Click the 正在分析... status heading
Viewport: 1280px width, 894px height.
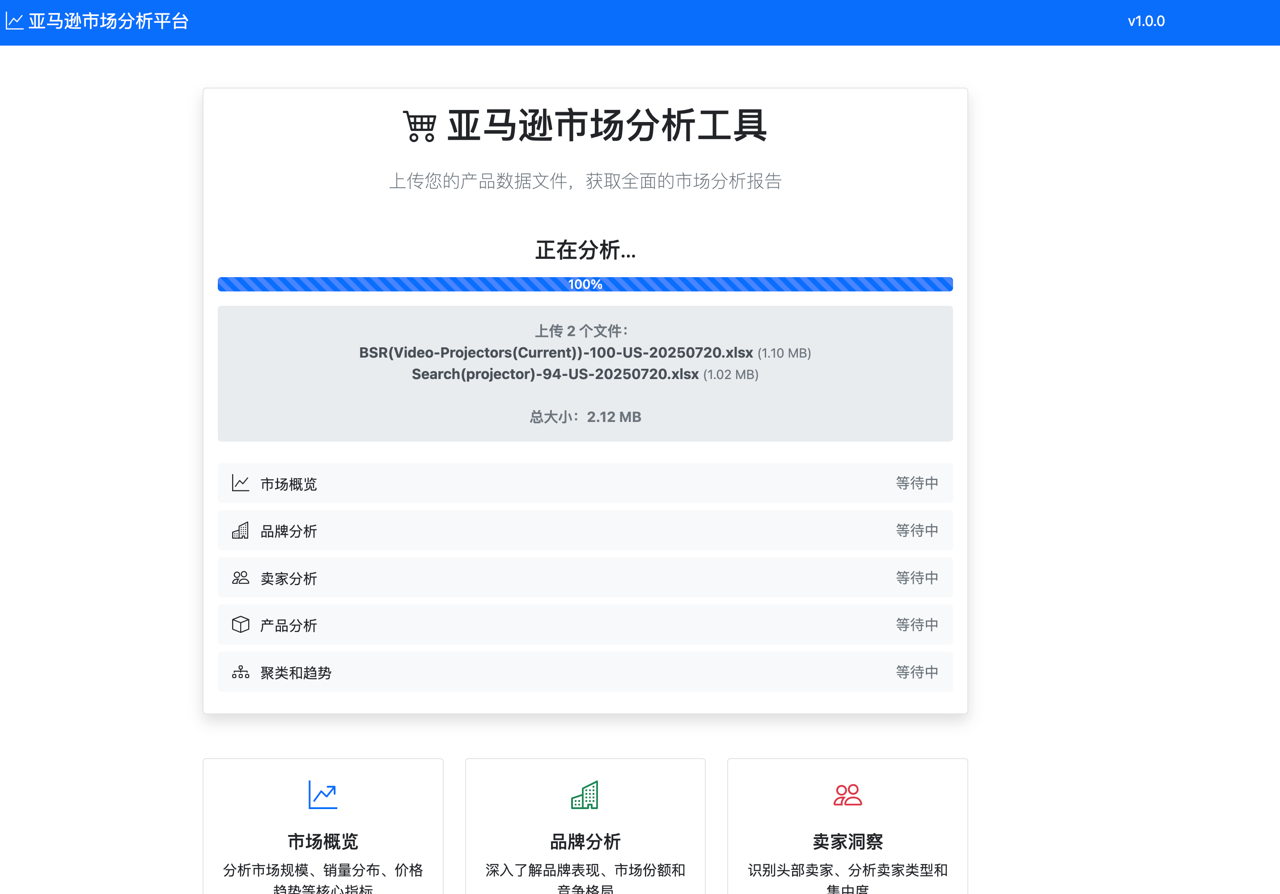585,250
